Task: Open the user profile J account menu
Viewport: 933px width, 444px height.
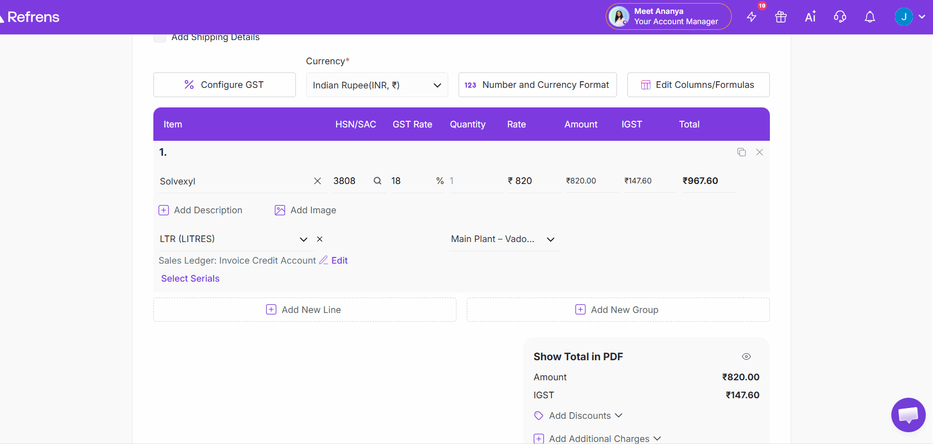Action: tap(909, 17)
